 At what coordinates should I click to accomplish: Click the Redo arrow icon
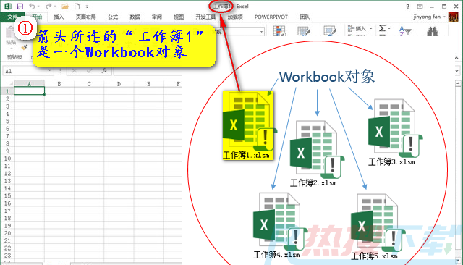tap(48, 7)
